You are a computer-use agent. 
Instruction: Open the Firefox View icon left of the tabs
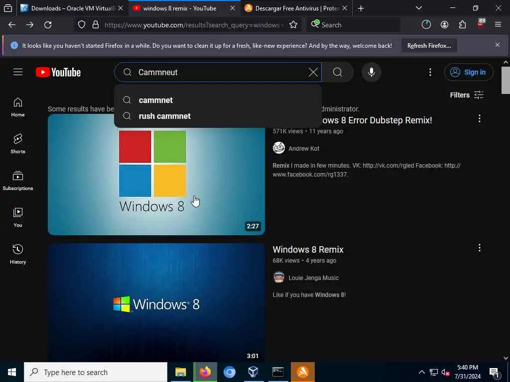pyautogui.click(x=8, y=8)
